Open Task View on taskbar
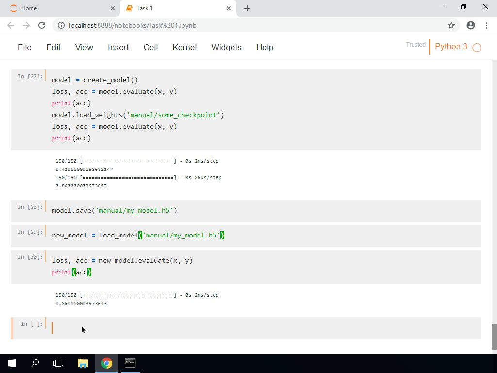Image resolution: width=497 pixels, height=373 pixels. [x=58, y=363]
